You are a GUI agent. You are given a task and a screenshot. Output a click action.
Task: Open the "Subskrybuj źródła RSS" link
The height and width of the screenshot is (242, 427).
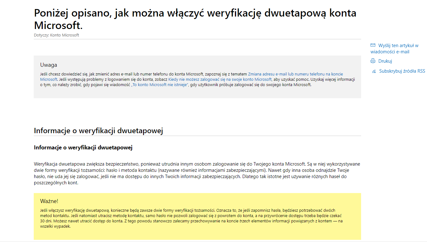click(402, 71)
